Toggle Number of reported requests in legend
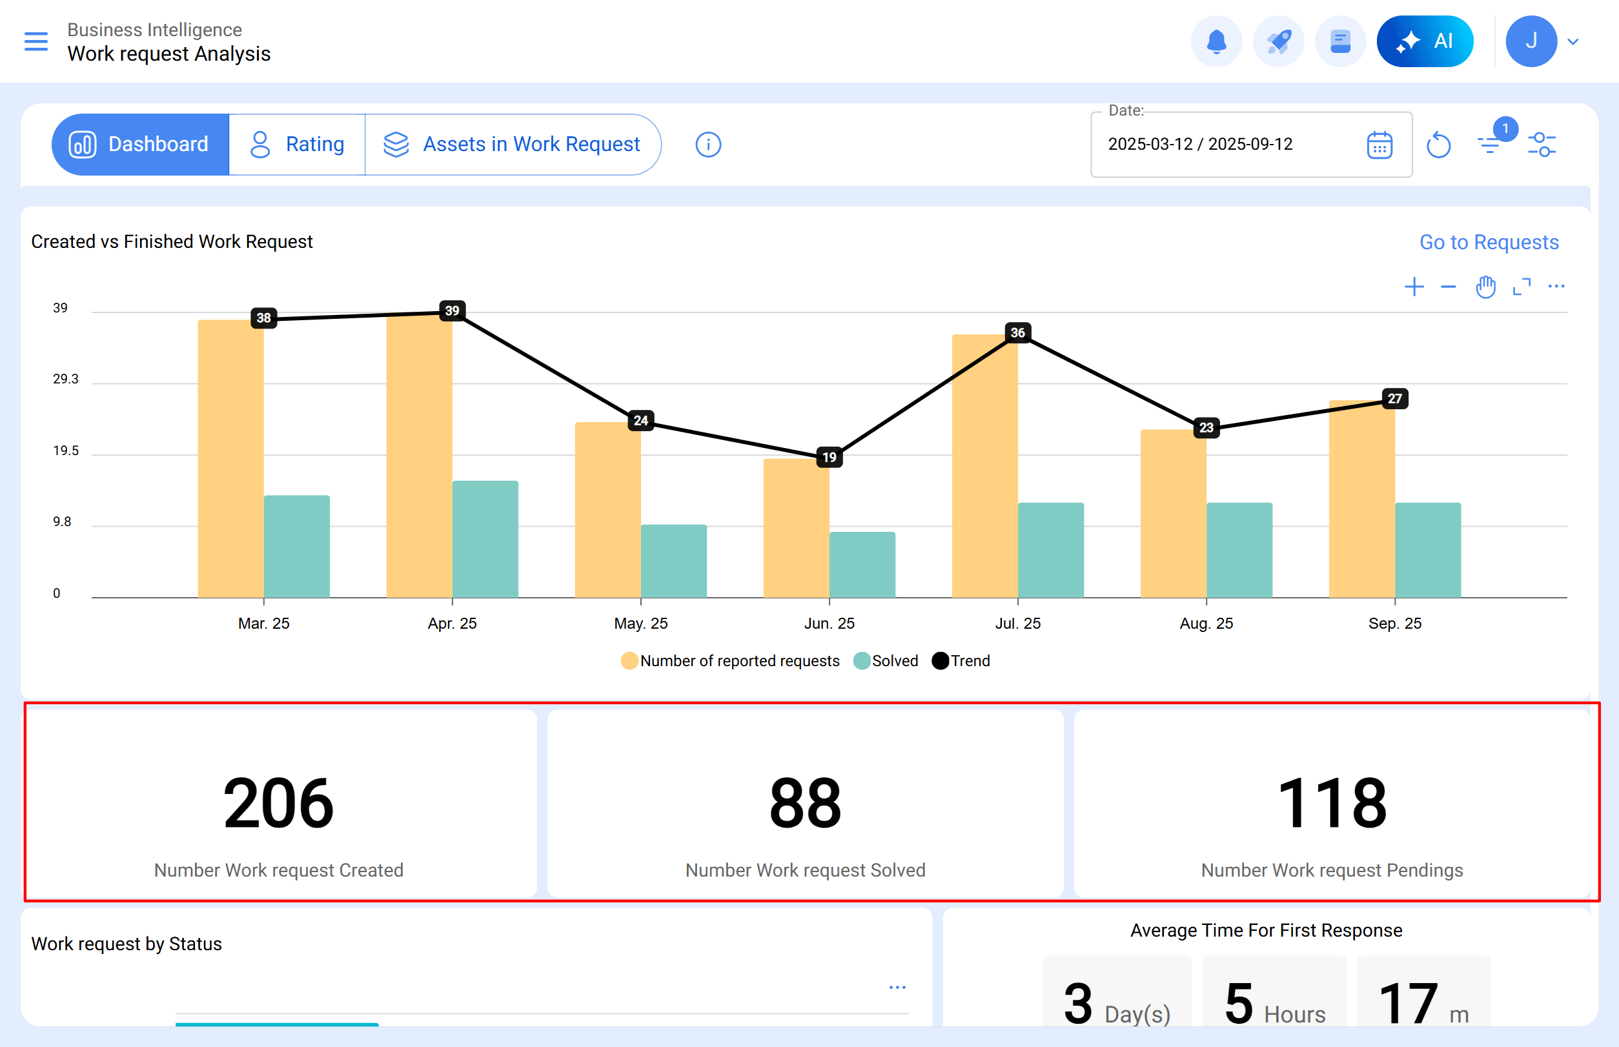The height and width of the screenshot is (1047, 1619). click(x=729, y=660)
